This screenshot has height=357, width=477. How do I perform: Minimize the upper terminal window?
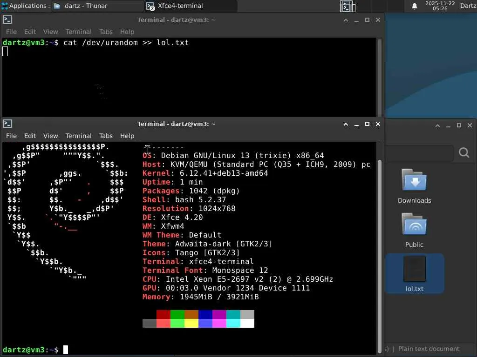(356, 20)
